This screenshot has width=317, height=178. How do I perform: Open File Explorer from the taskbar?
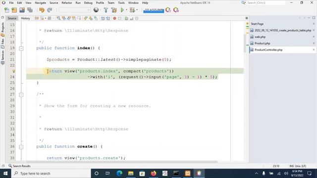click(x=131, y=174)
